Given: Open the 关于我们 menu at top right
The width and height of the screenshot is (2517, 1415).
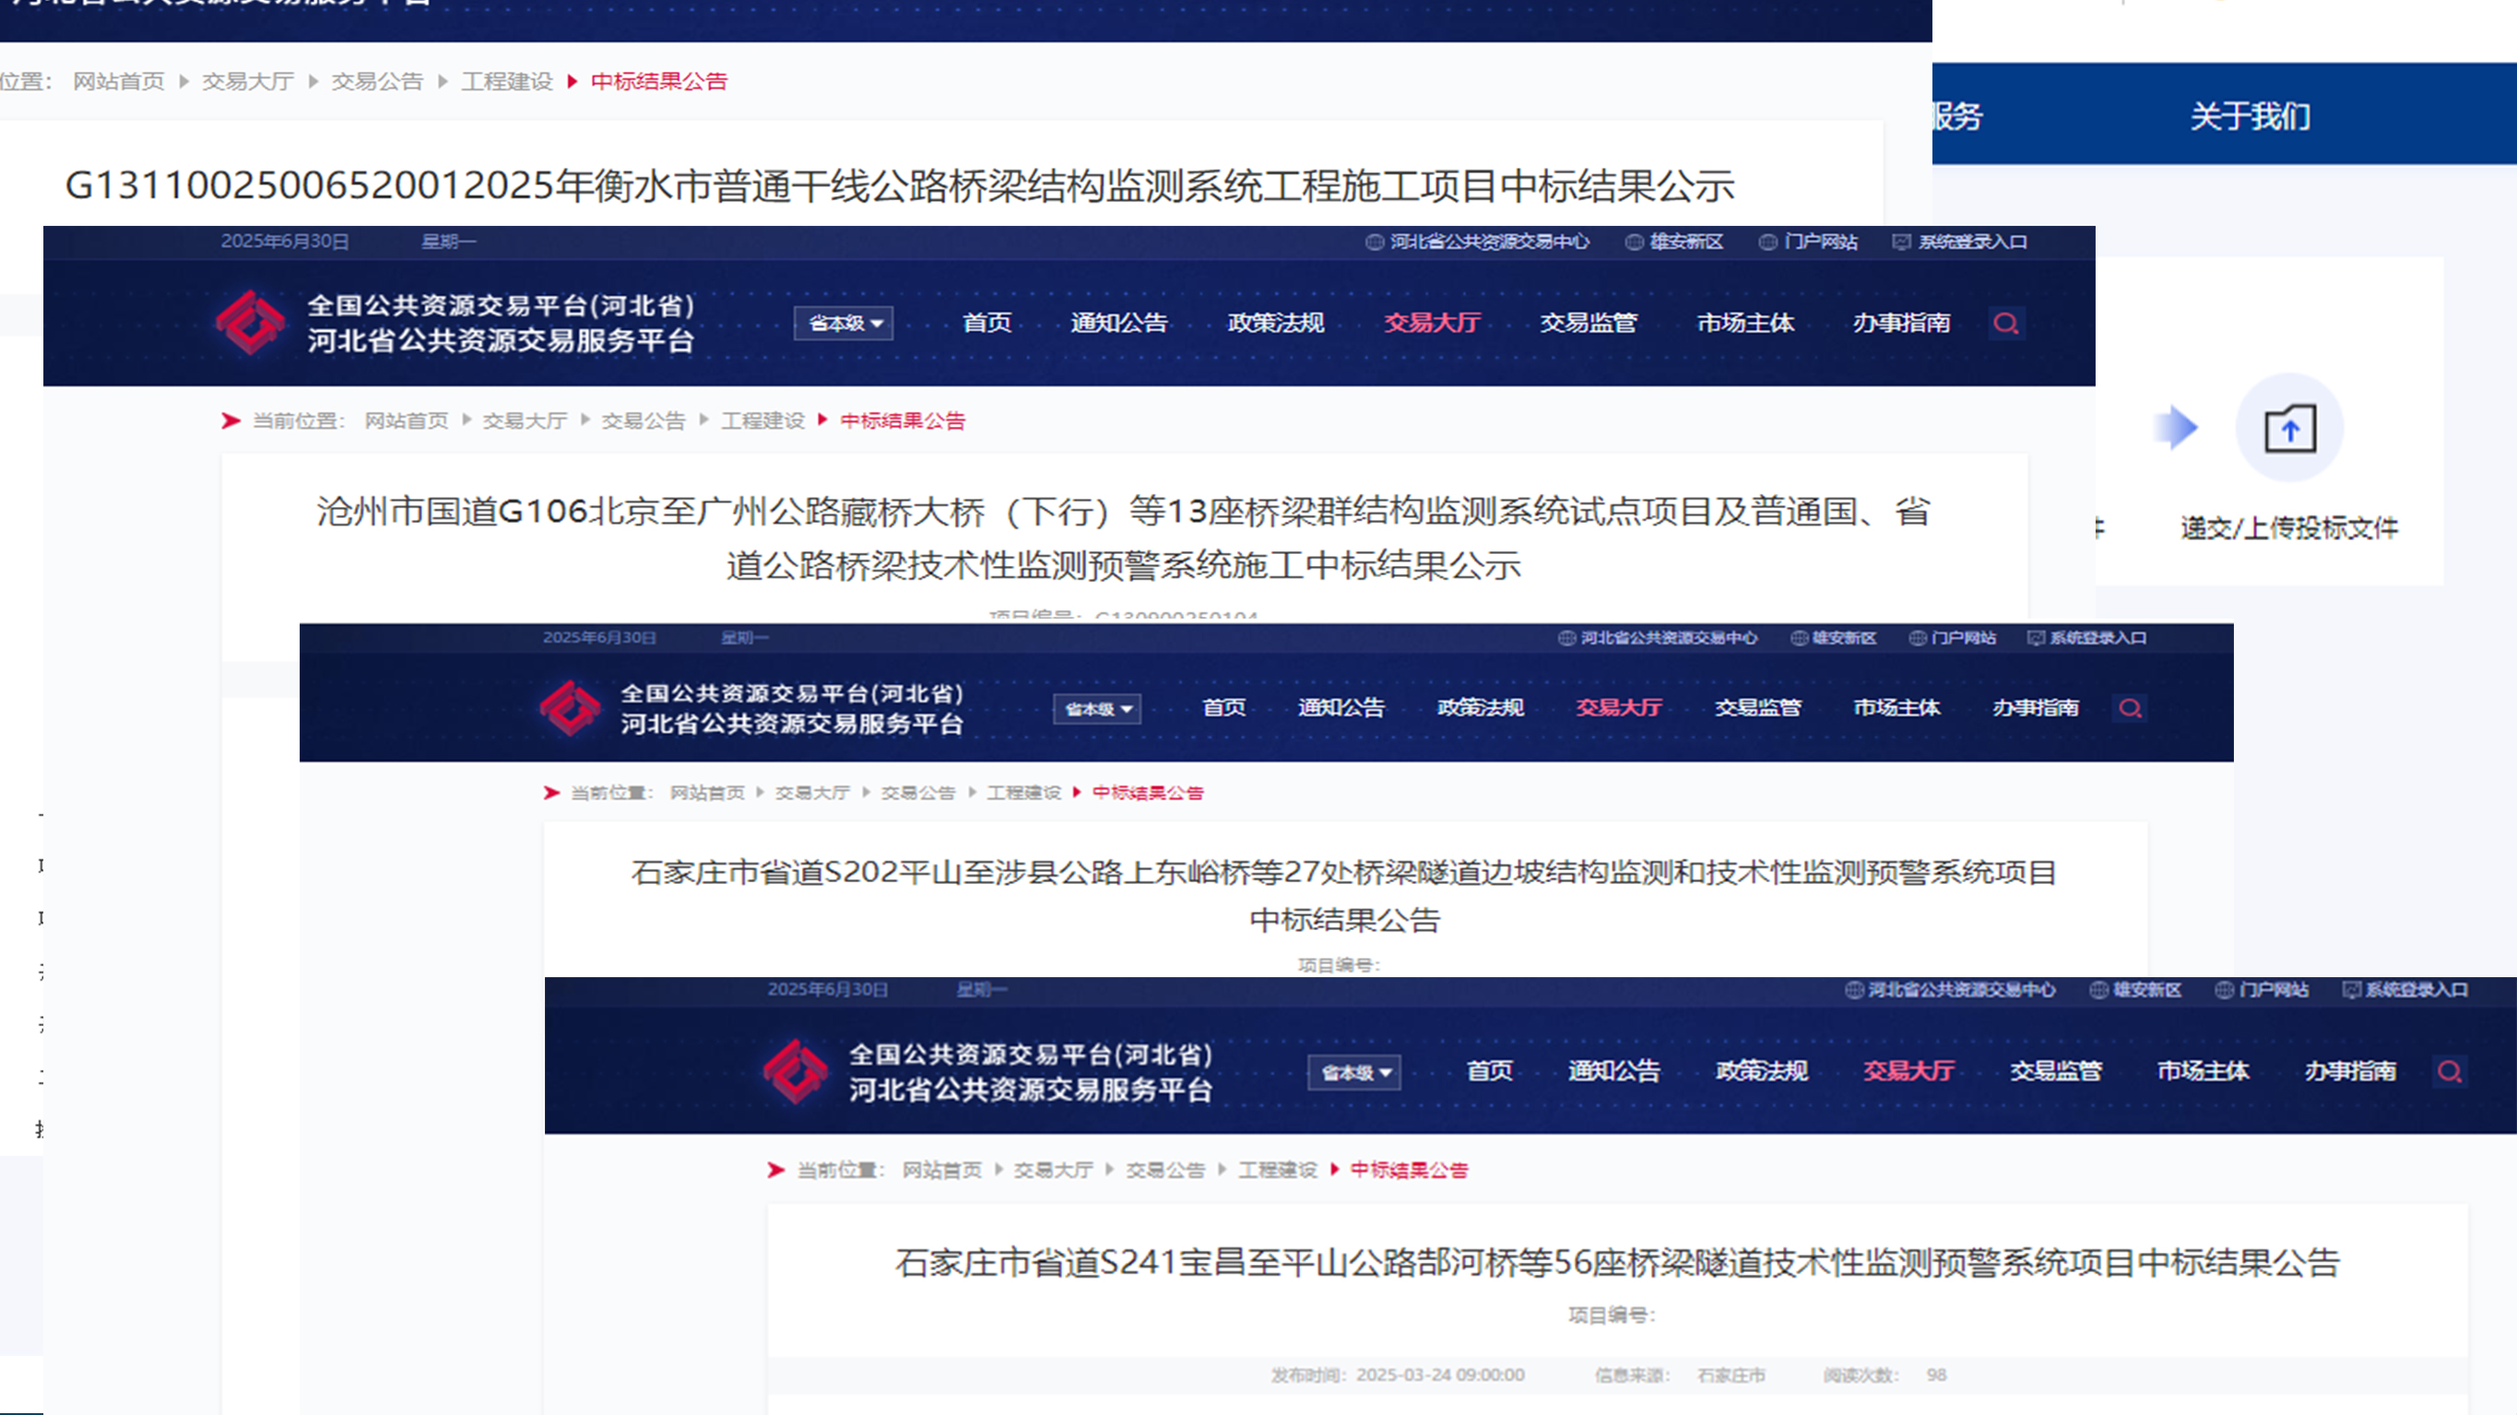Looking at the screenshot, I should tap(2249, 117).
